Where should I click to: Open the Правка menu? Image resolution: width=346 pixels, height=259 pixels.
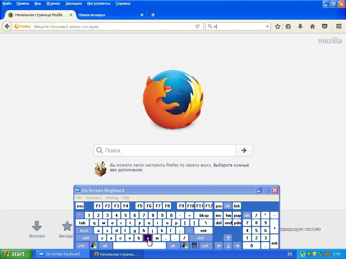click(x=23, y=3)
